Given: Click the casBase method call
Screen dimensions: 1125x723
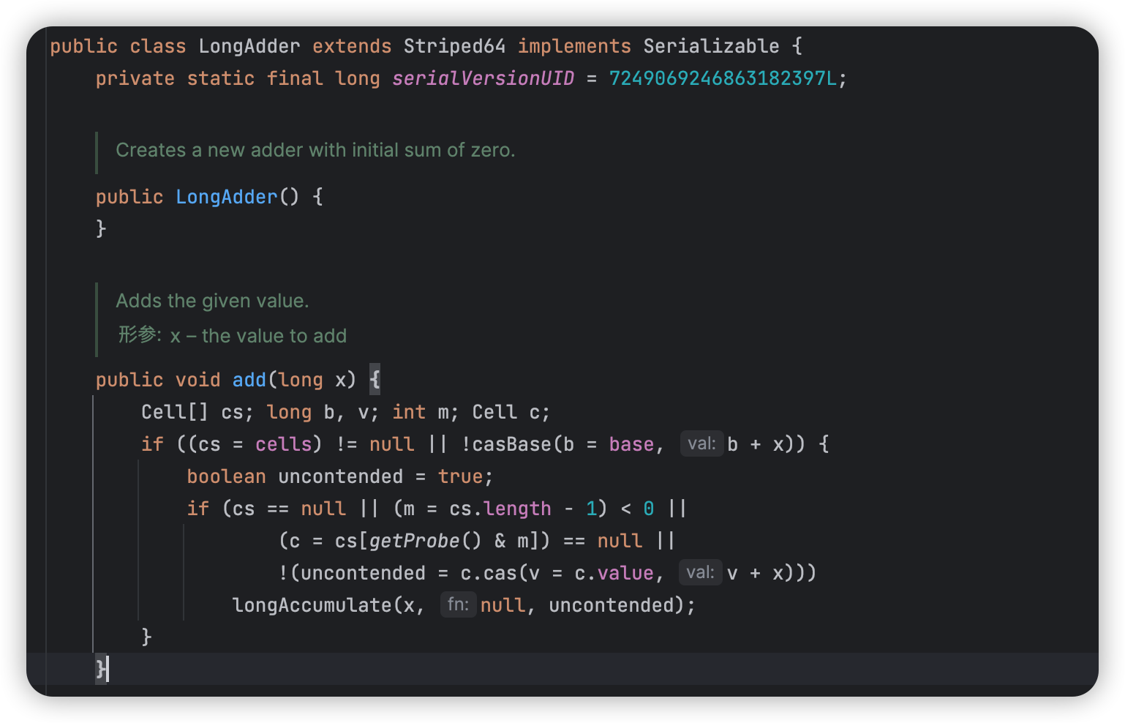Looking at the screenshot, I should pyautogui.click(x=512, y=444).
